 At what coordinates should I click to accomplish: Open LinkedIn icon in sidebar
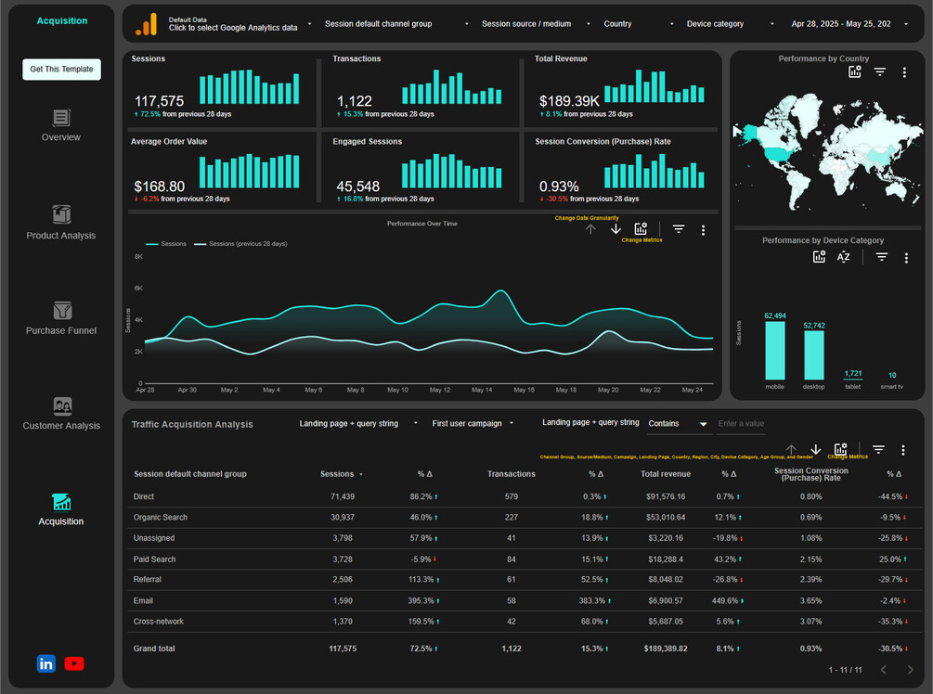pyautogui.click(x=45, y=663)
